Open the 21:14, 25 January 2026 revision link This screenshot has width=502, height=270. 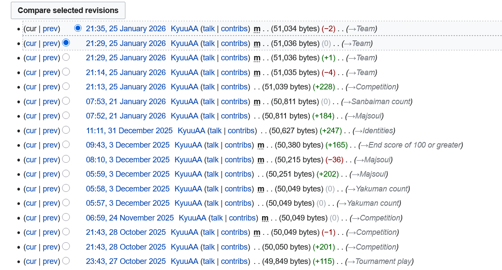point(126,72)
